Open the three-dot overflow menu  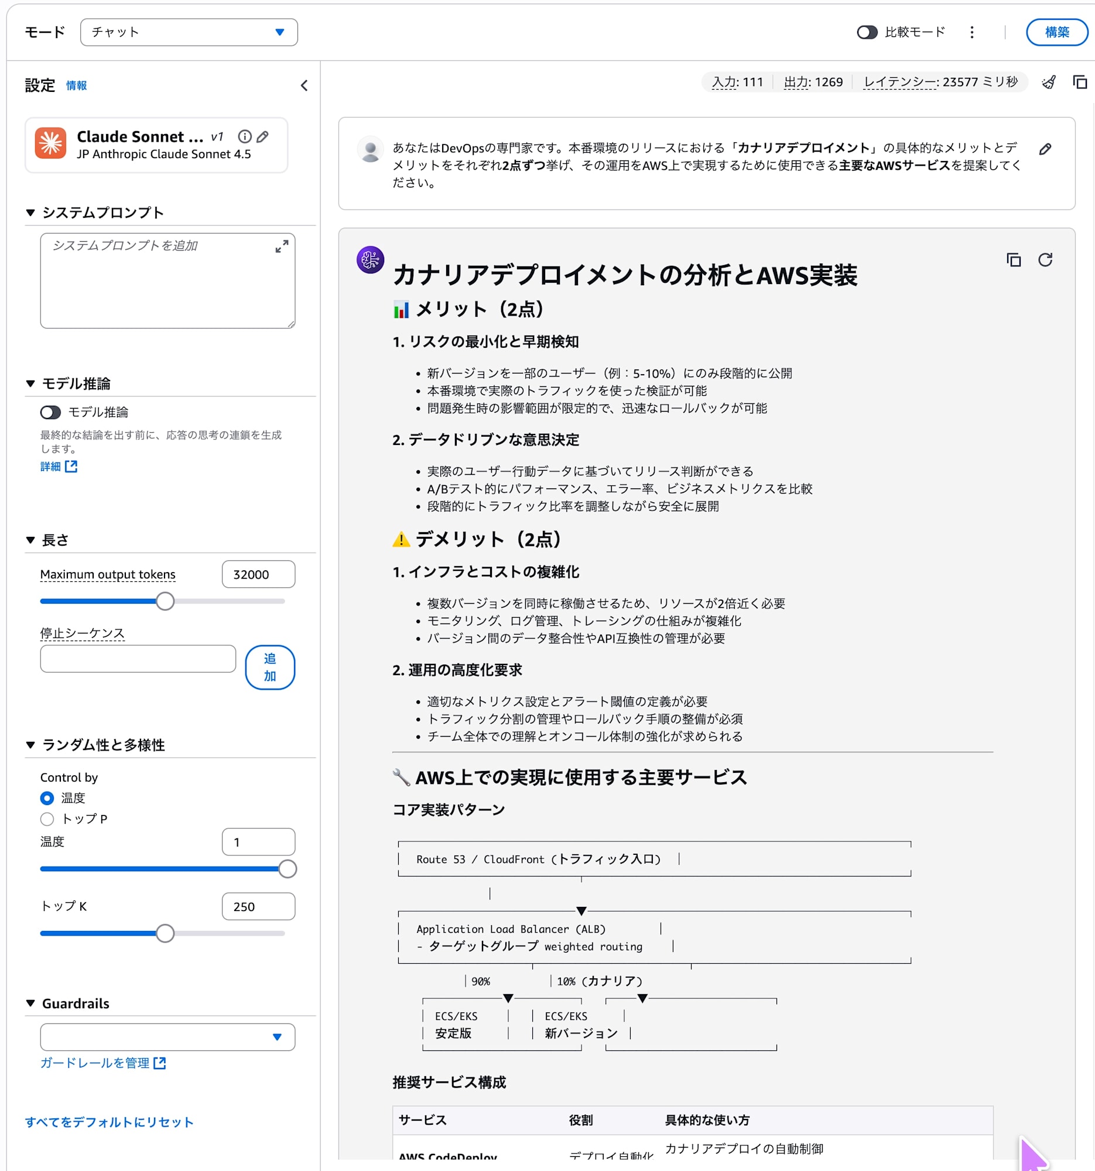tap(971, 32)
